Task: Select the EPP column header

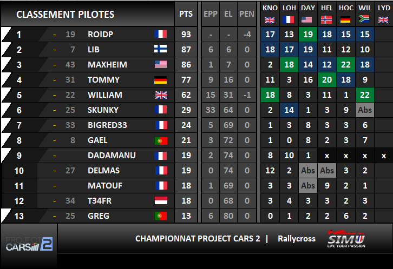Action: click(x=211, y=14)
